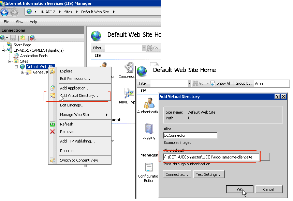Collapse the Sites tree node
Screen dimensions: 293x201
coord(10,61)
